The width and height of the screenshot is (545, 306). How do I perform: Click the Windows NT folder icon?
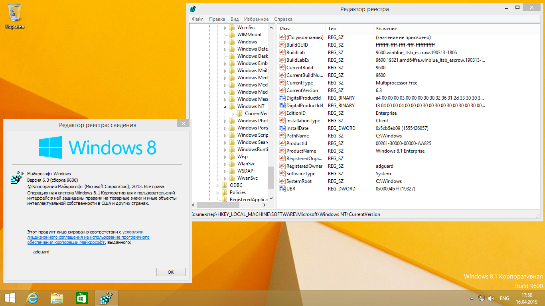pyautogui.click(x=232, y=106)
